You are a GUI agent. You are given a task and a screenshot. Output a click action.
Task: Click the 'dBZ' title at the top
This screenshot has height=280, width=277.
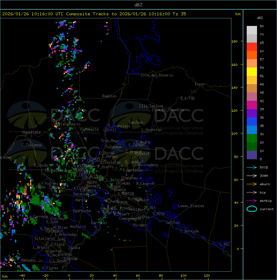click(138, 5)
